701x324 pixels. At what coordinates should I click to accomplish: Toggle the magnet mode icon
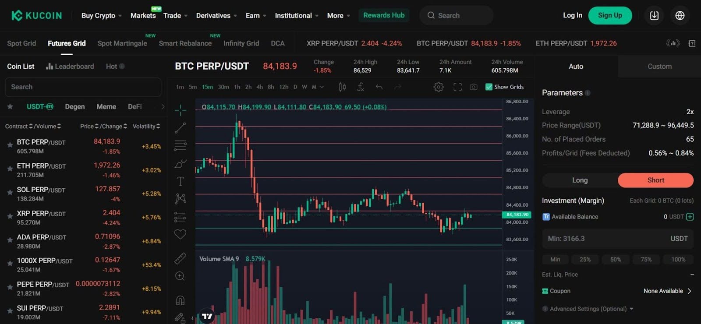[180, 300]
